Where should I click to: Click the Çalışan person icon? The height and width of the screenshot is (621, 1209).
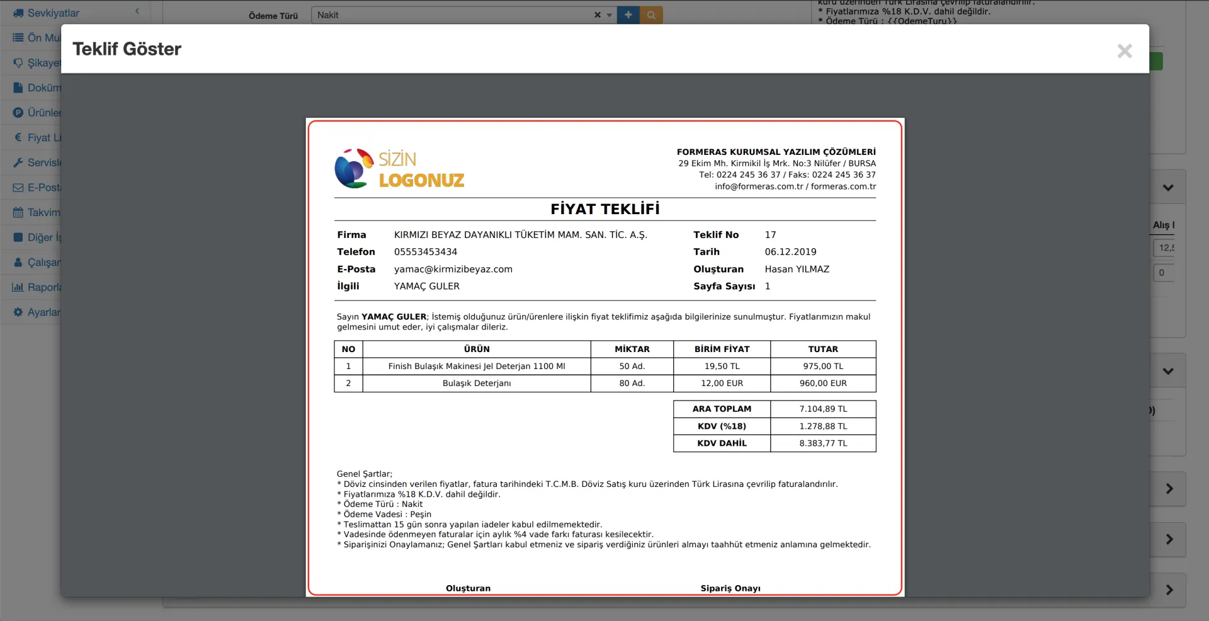[18, 262]
